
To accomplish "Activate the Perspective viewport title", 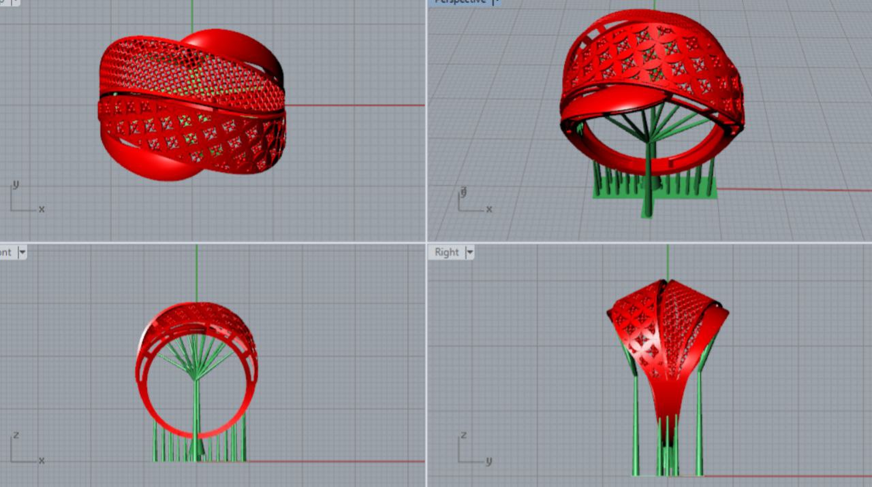I will pyautogui.click(x=459, y=2).
